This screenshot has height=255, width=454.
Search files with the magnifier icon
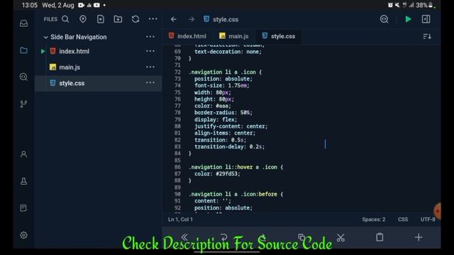(65, 19)
